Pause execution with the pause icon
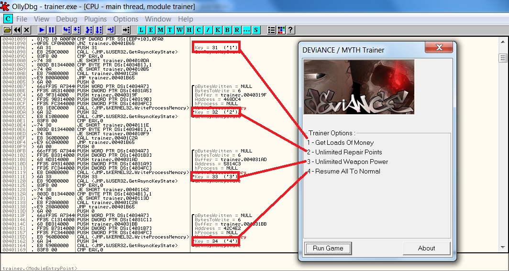 [x=51, y=30]
